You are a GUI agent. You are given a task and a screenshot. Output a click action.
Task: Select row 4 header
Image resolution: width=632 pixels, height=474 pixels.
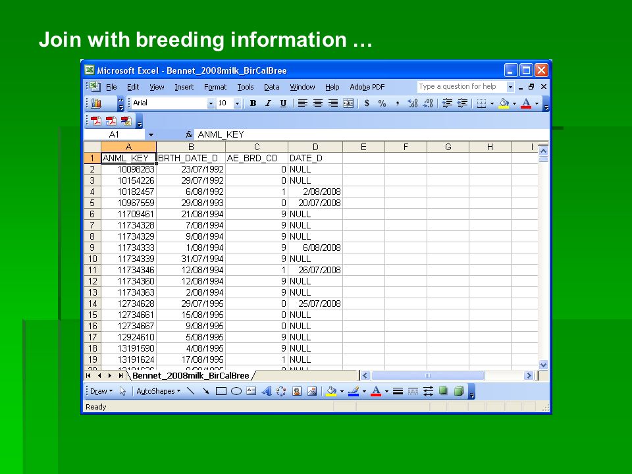(x=92, y=192)
